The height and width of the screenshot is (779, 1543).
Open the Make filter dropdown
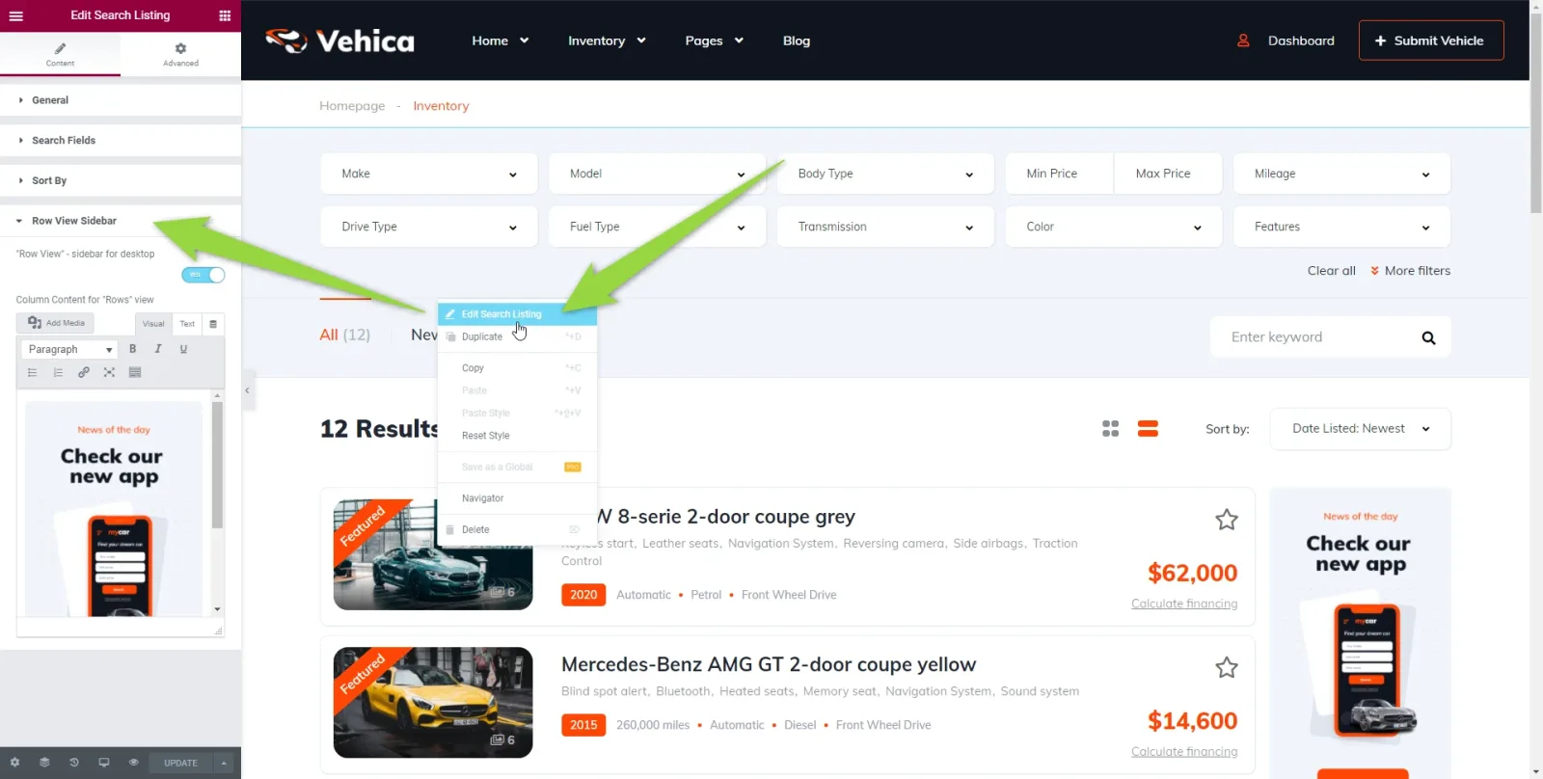pos(428,174)
